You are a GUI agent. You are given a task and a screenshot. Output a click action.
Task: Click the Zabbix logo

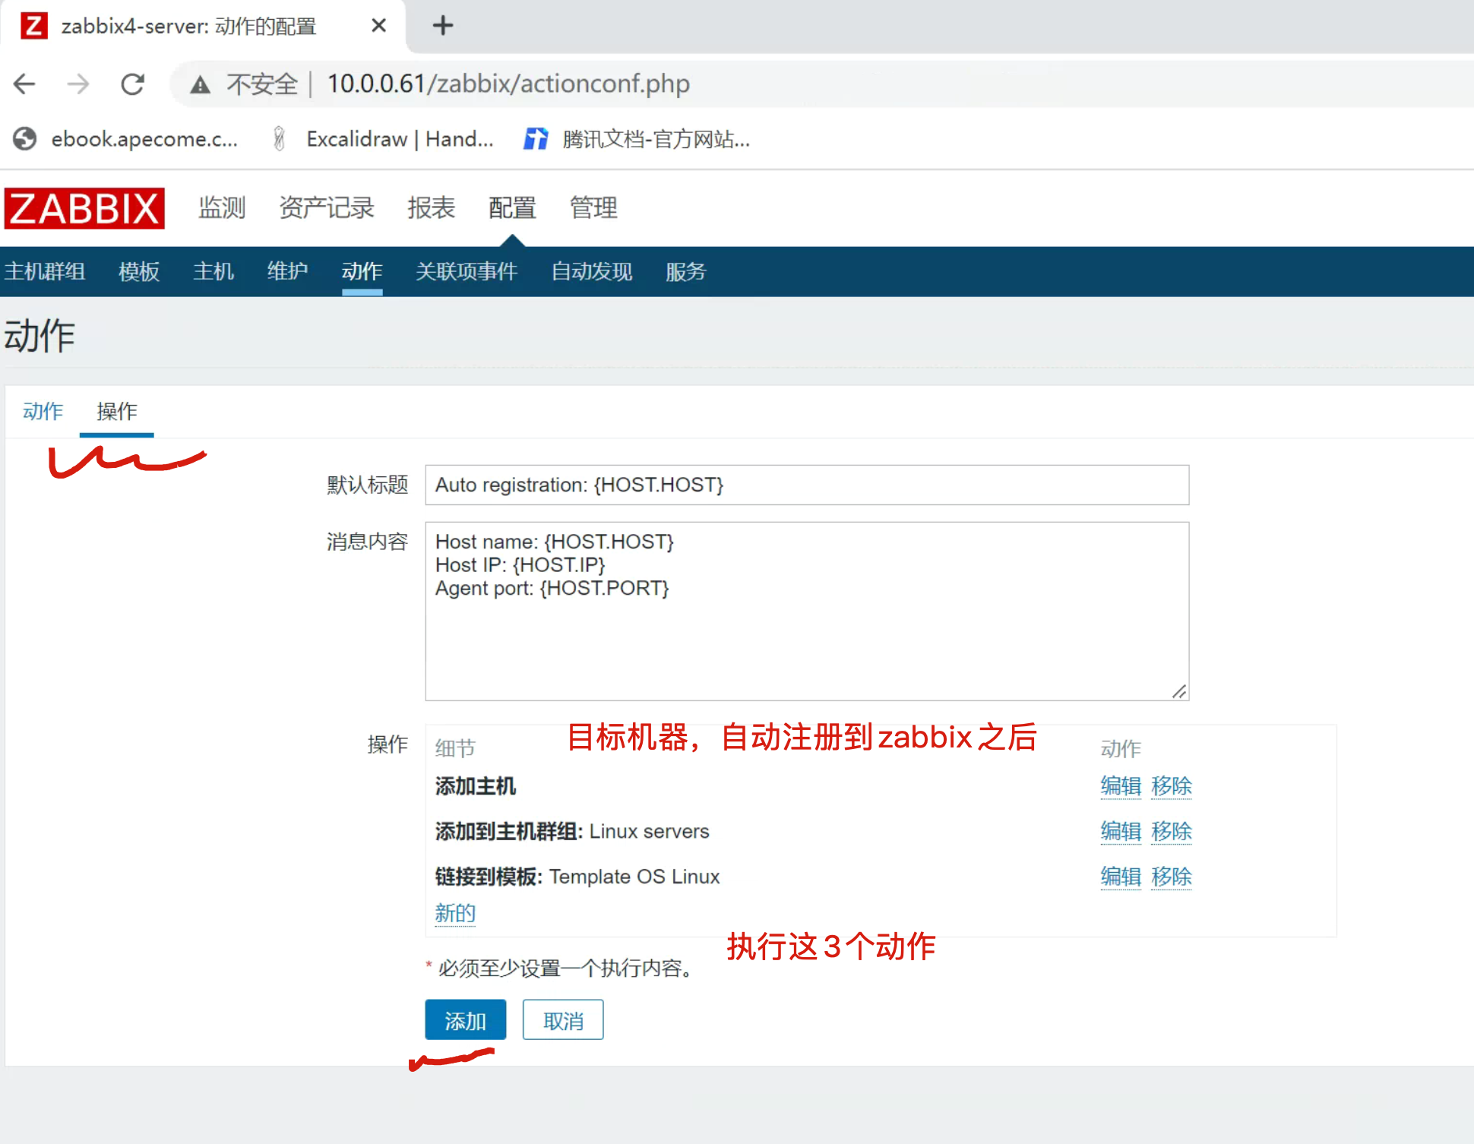84,208
